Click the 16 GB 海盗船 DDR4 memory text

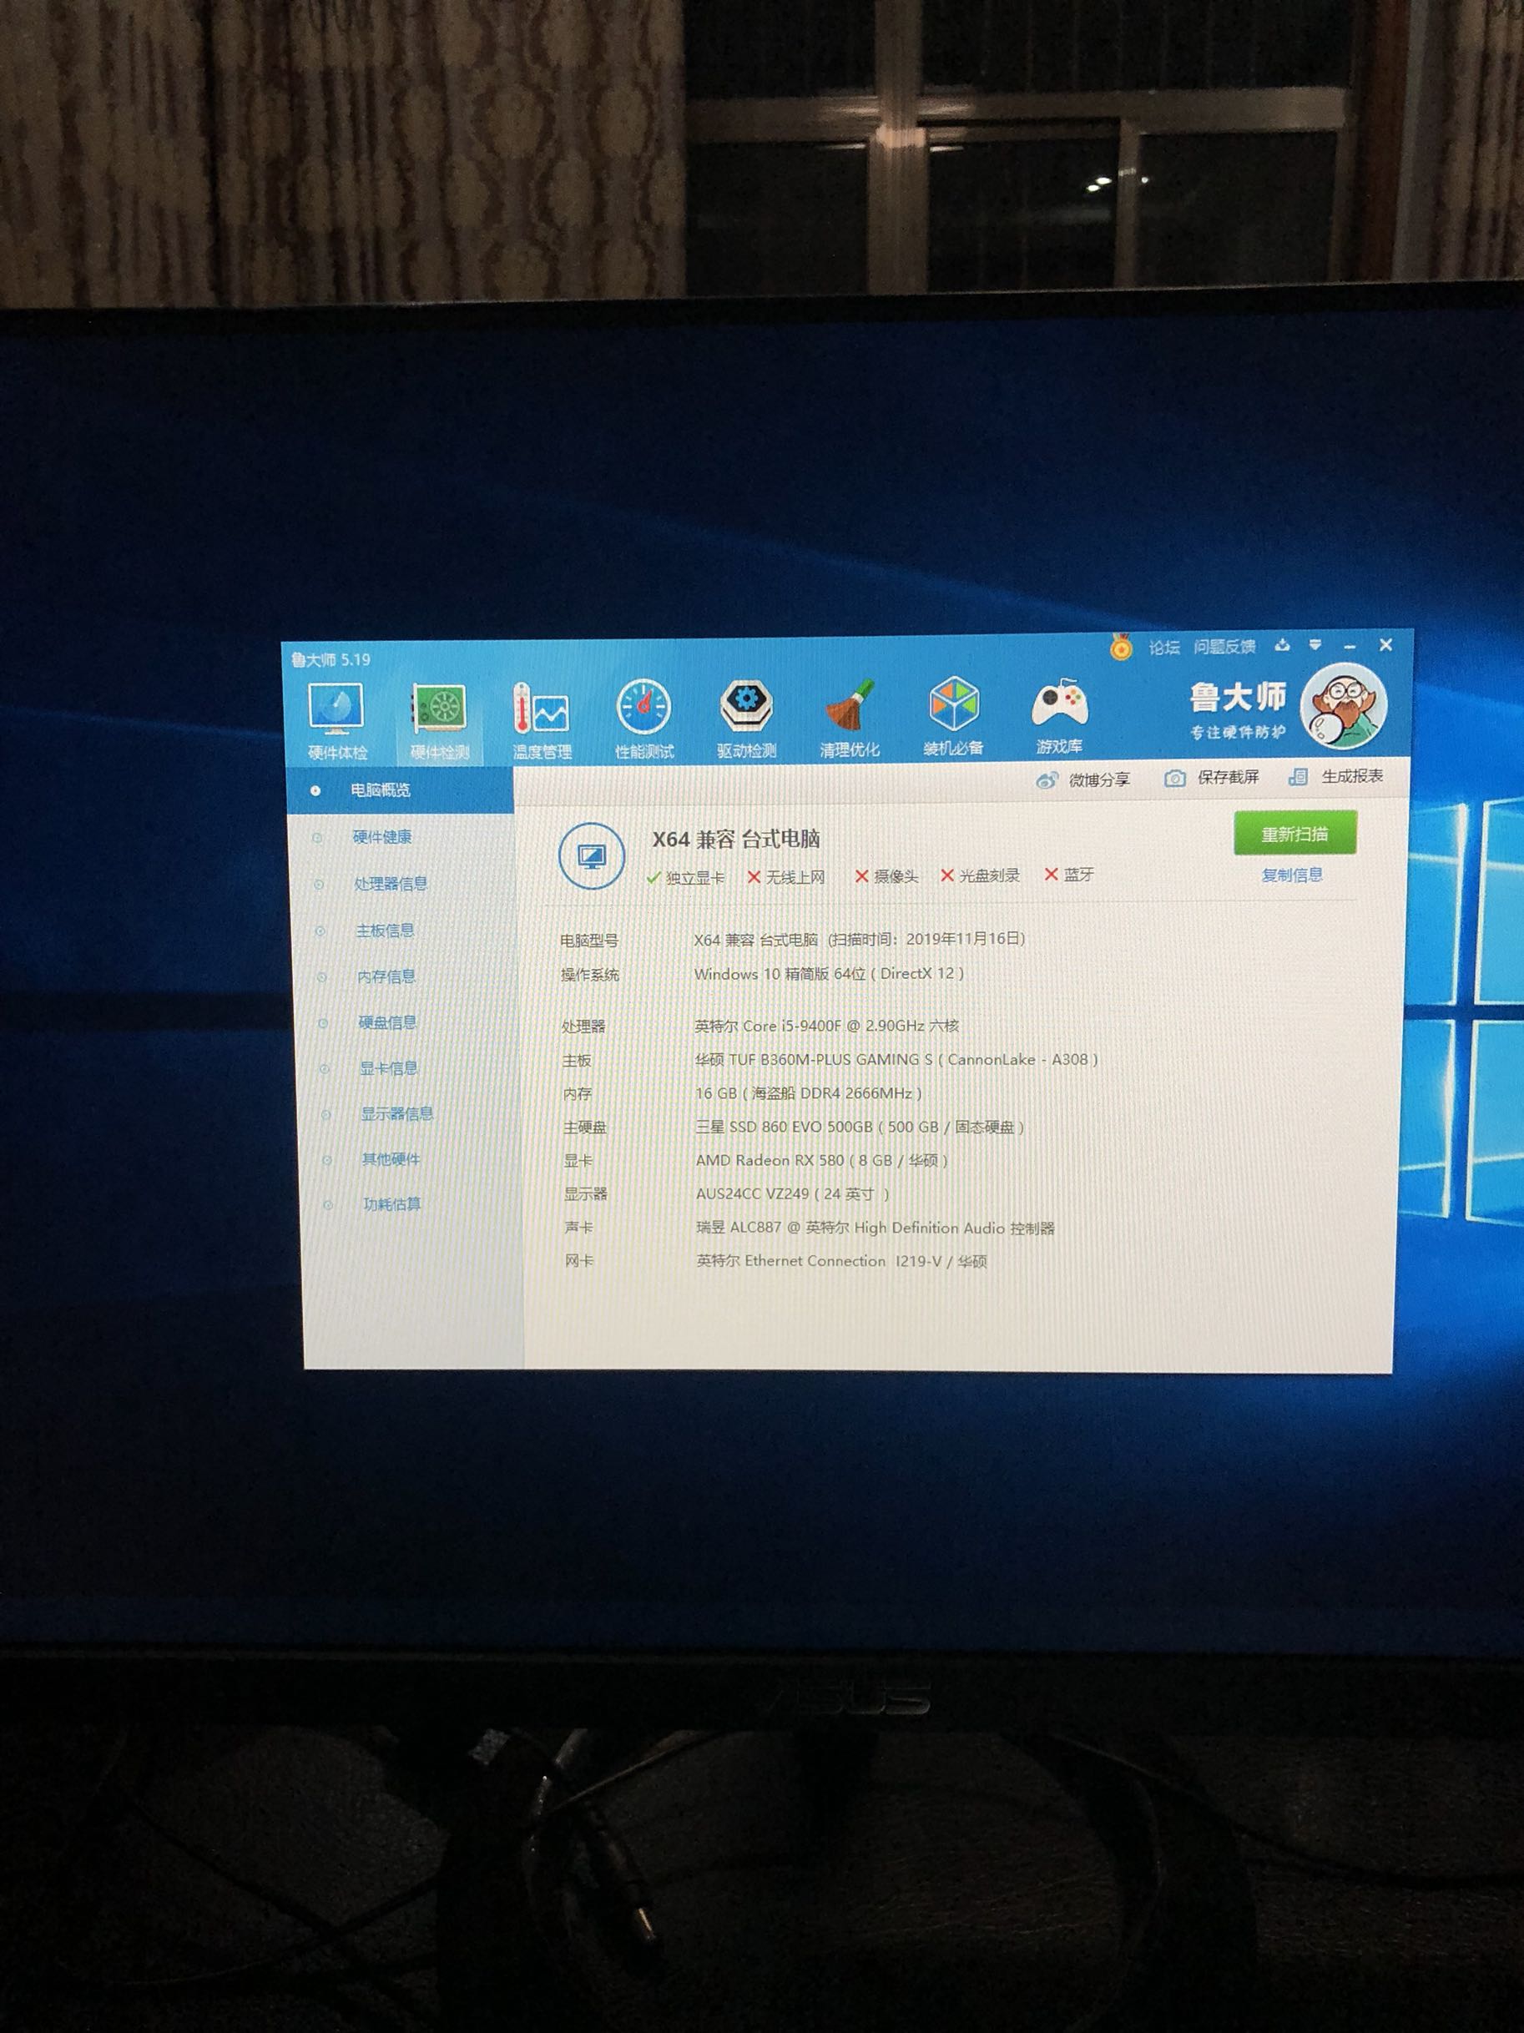click(x=808, y=1094)
